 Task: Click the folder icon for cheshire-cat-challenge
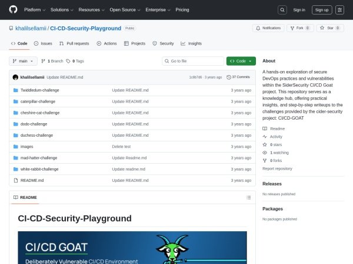pos(15,113)
